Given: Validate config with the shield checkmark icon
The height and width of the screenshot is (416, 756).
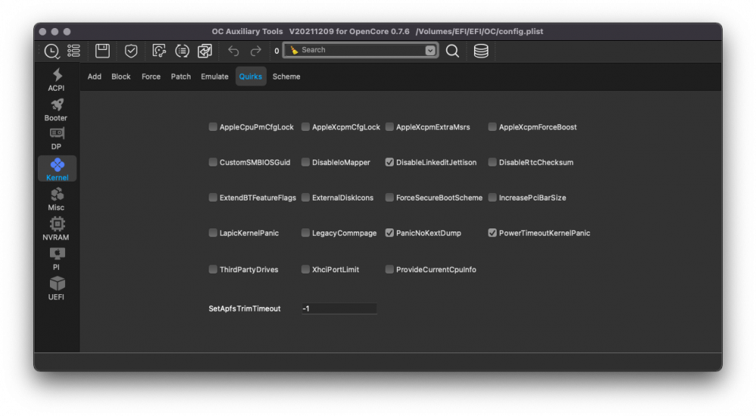Looking at the screenshot, I should (131, 51).
